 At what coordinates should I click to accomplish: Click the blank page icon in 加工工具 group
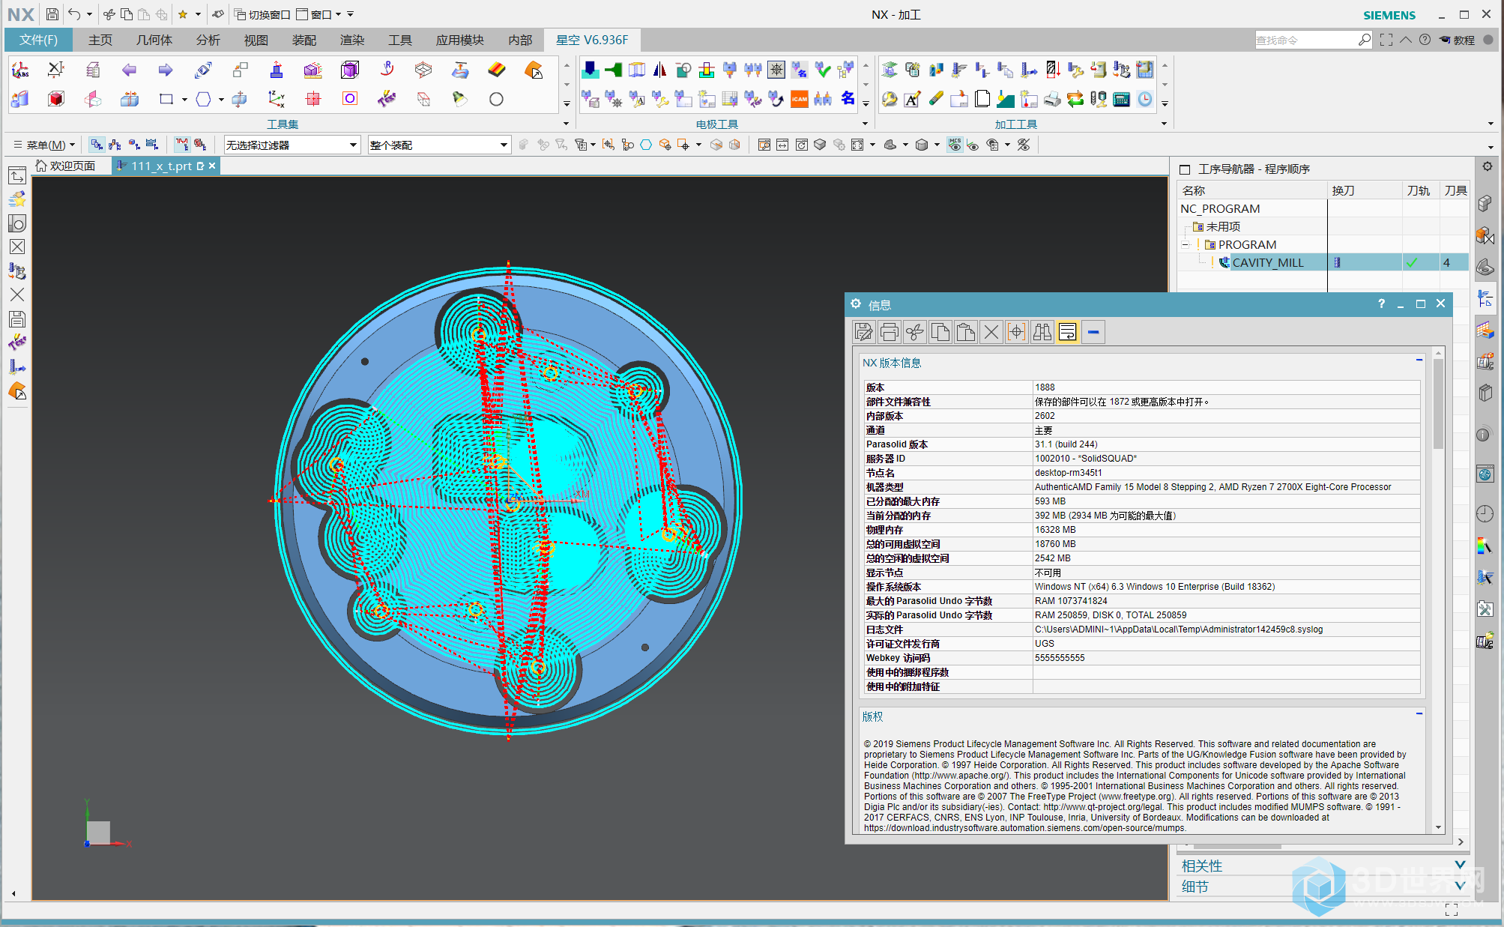coord(982,99)
